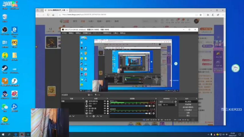Open Windows Start menu

[3, 134]
